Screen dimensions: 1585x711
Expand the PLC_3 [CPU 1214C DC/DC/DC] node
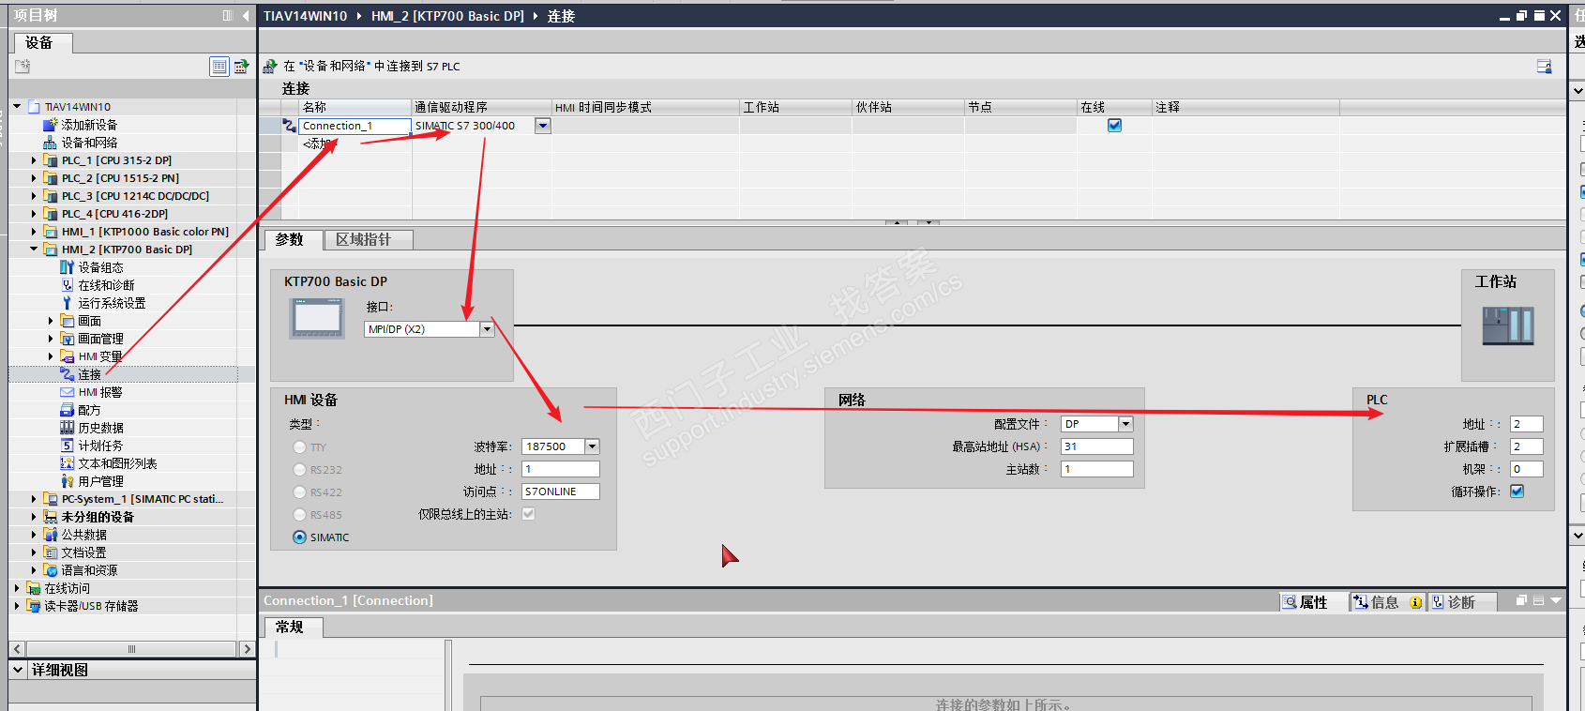[x=34, y=196]
